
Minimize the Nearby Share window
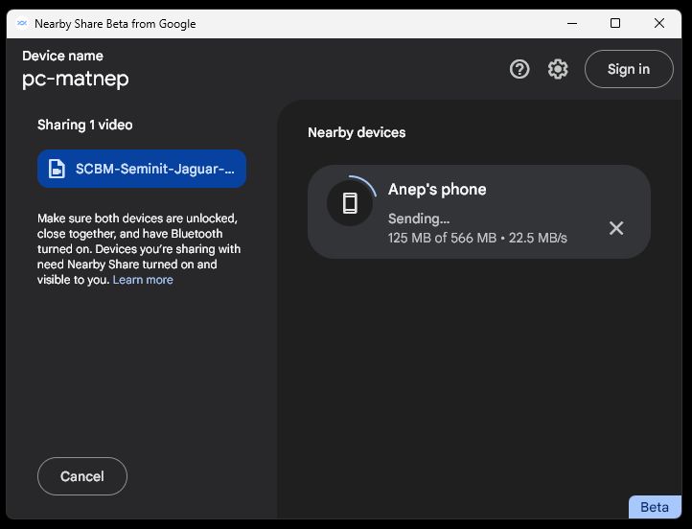coord(572,23)
